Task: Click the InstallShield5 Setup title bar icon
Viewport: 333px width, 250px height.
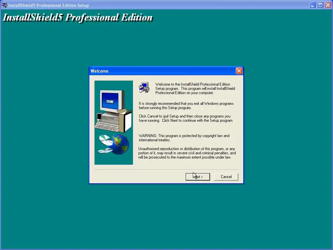Action: coord(4,5)
